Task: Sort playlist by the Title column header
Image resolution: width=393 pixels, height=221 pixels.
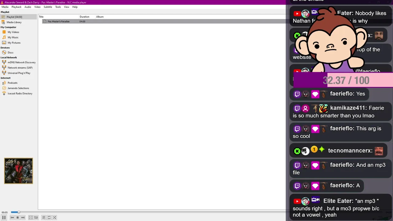Action: (x=58, y=17)
